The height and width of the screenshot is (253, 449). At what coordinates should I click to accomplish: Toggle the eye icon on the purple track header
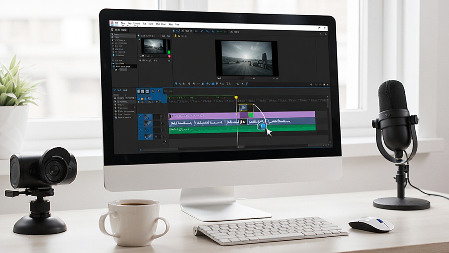pos(140,116)
